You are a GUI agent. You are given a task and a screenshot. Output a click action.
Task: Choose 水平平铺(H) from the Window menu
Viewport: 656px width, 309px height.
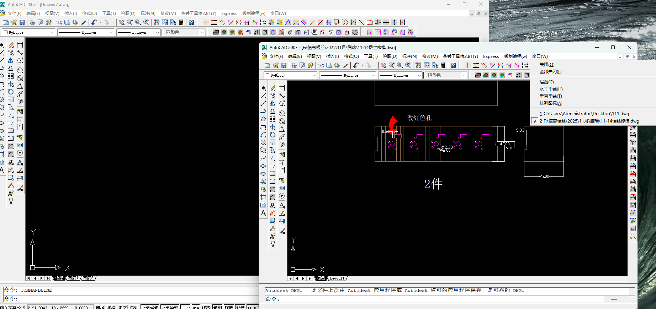coord(551,89)
